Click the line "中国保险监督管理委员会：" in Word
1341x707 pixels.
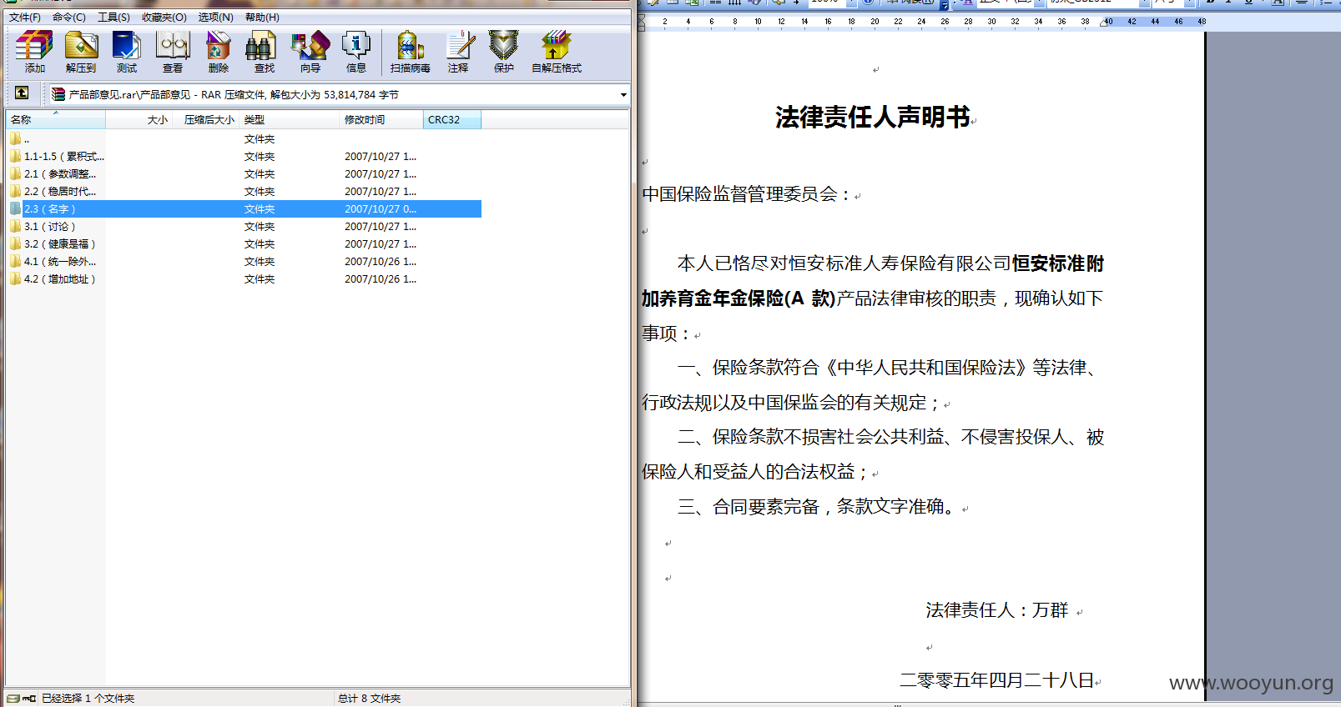747,194
